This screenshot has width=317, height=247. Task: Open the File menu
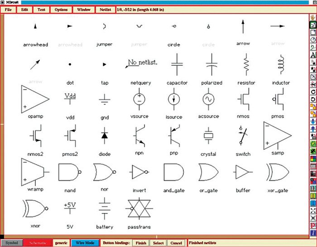click(8, 9)
